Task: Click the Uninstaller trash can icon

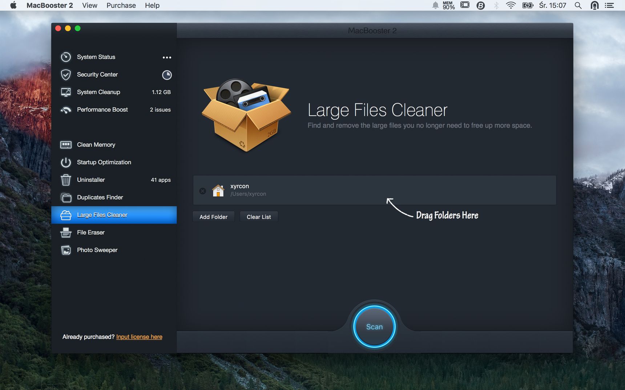Action: tap(66, 180)
